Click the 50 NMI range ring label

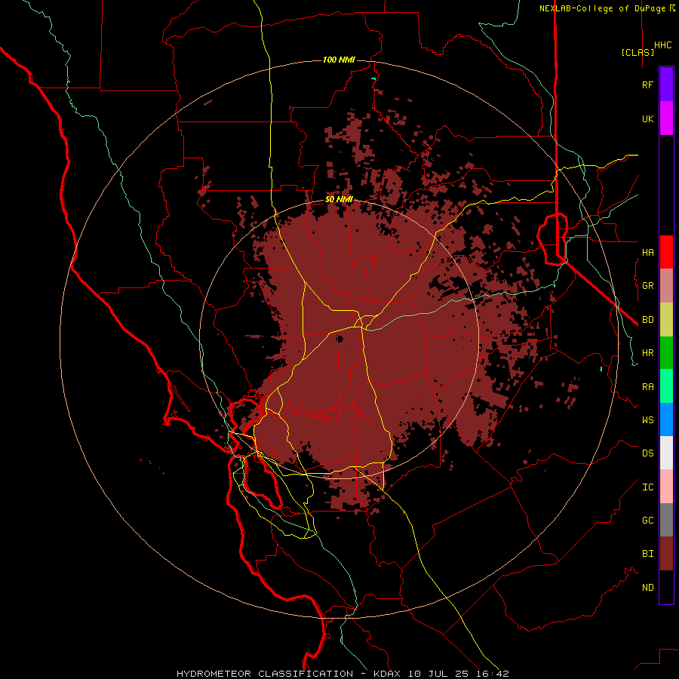[x=339, y=200]
